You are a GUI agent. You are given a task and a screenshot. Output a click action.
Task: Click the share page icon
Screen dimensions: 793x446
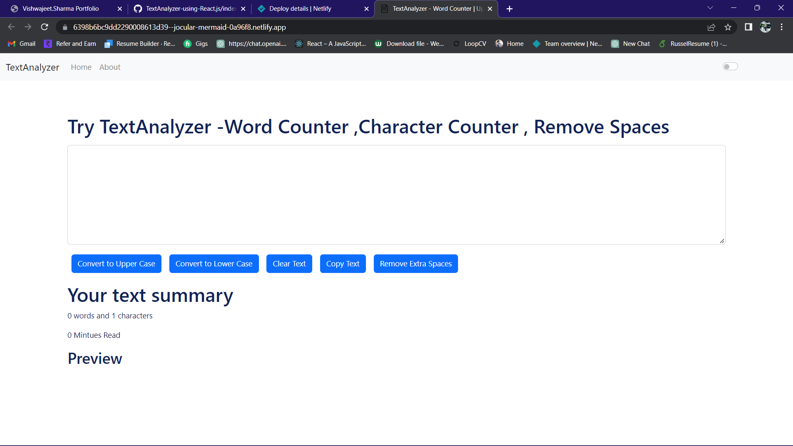(x=711, y=27)
